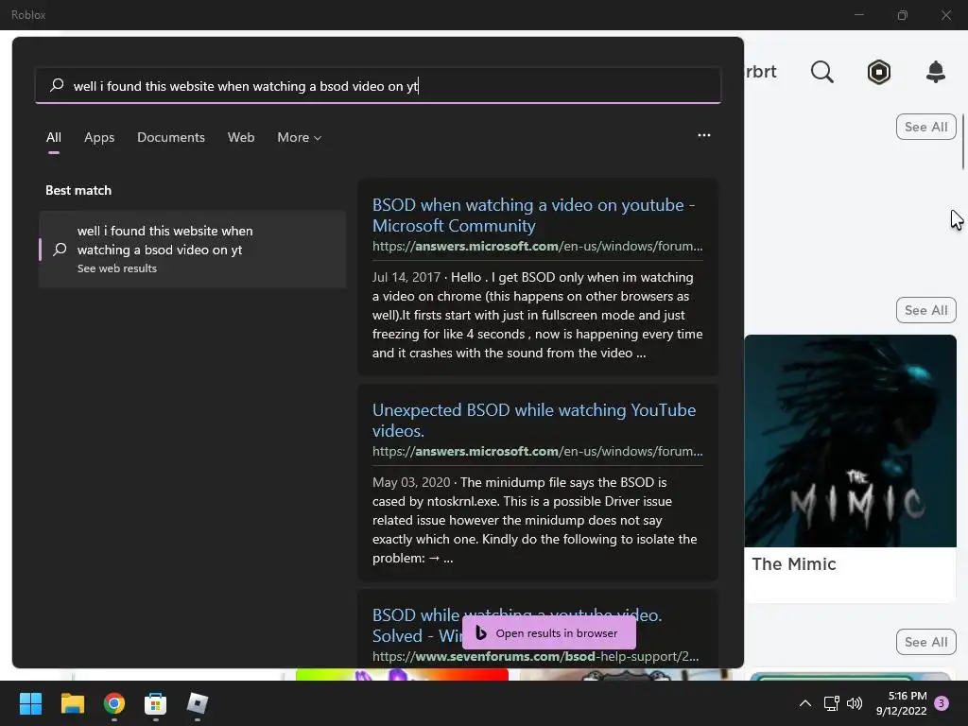
Task: Open the Roblox search magnifier icon
Action: click(821, 72)
